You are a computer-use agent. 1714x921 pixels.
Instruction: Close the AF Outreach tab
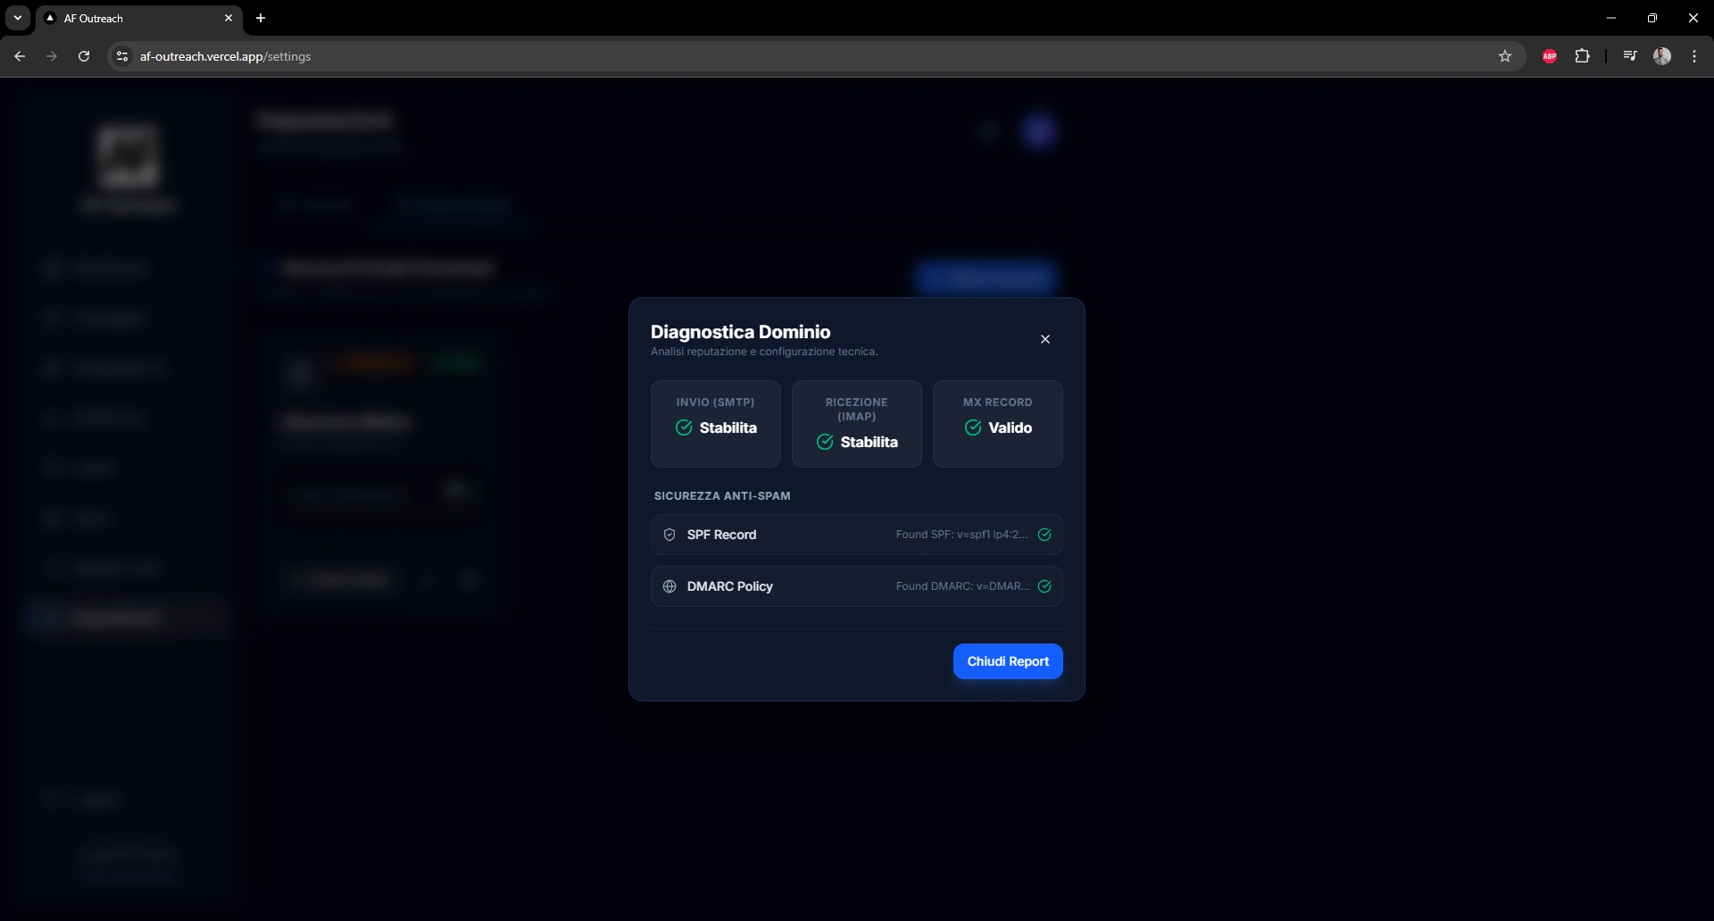tap(229, 18)
